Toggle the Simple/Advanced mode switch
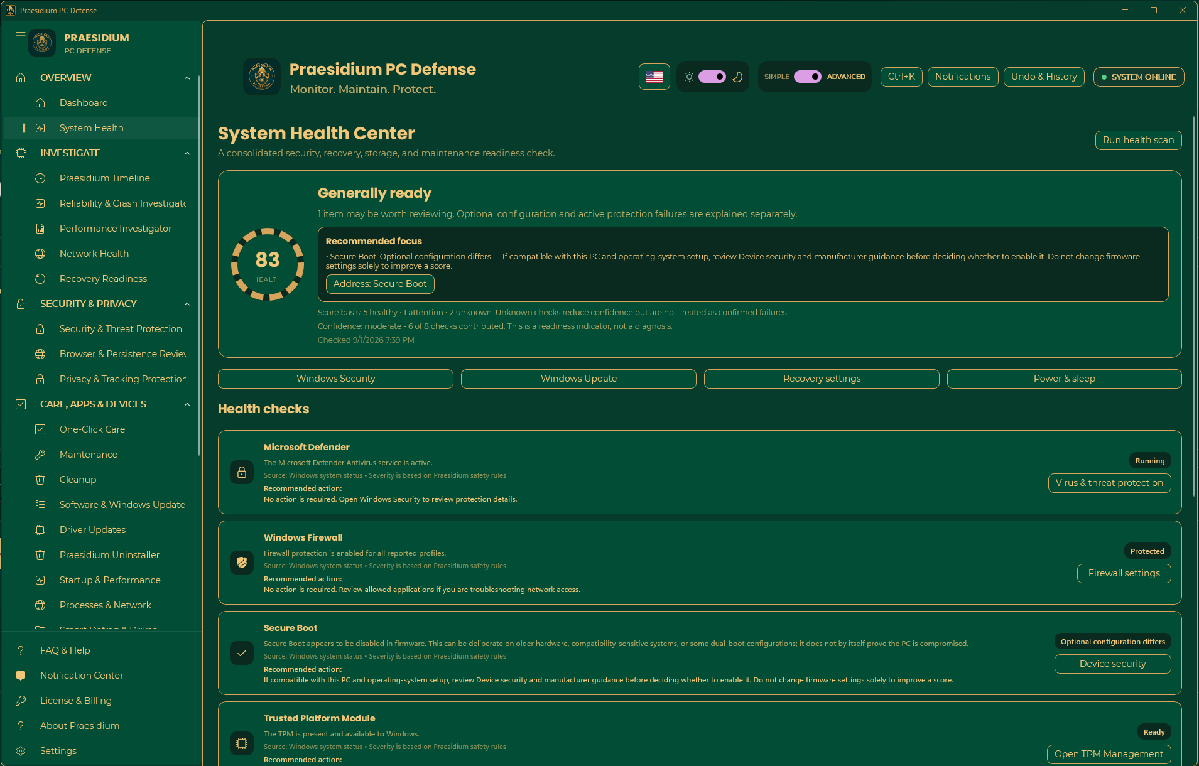Image resolution: width=1199 pixels, height=766 pixels. (808, 77)
